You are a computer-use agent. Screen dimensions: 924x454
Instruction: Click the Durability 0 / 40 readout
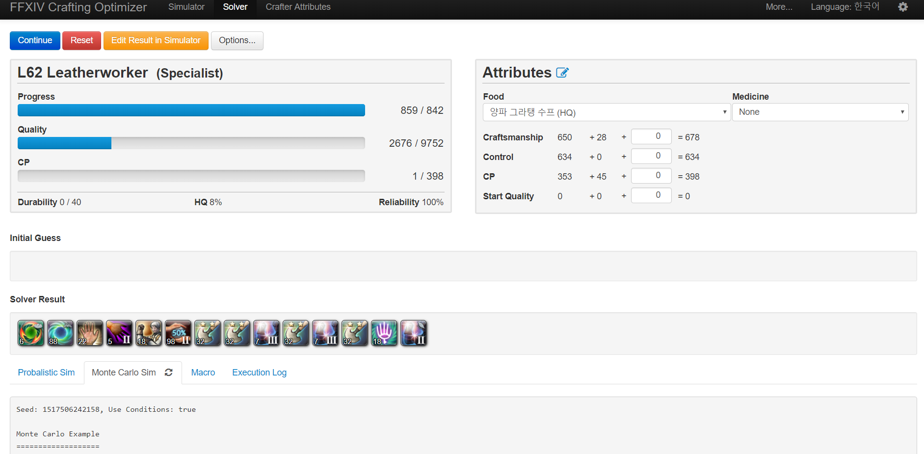point(50,202)
